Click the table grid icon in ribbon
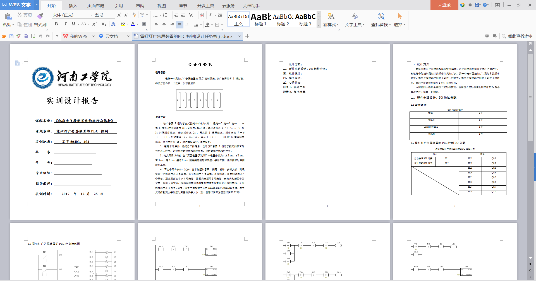 click(220, 15)
